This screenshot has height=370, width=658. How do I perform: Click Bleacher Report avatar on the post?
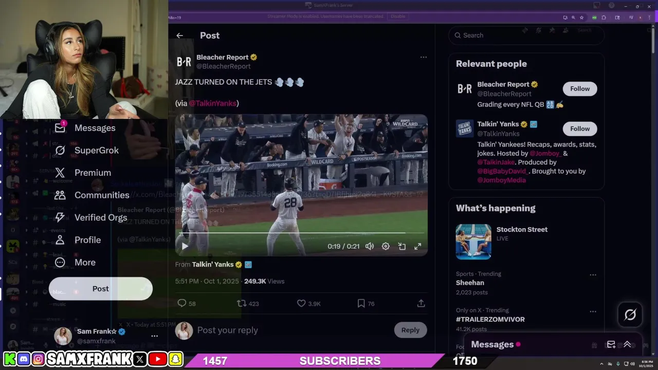184,62
